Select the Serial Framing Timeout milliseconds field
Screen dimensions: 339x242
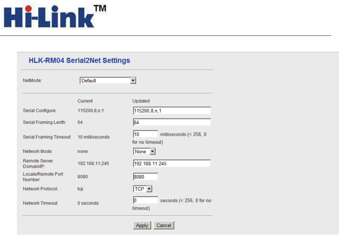[145, 134]
